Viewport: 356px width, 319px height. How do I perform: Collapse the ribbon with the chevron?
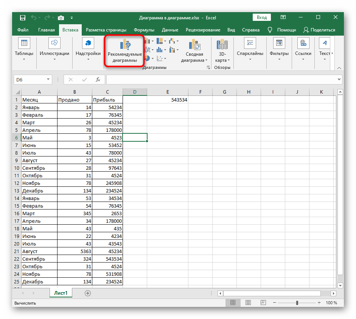339,68
